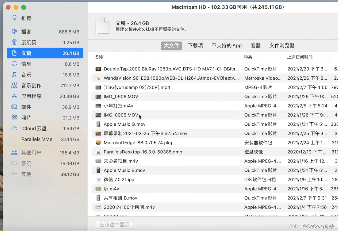This screenshot has height=231, width=338.
Task: Click the people icon beside 其他用户
Action: click(x=14, y=152)
